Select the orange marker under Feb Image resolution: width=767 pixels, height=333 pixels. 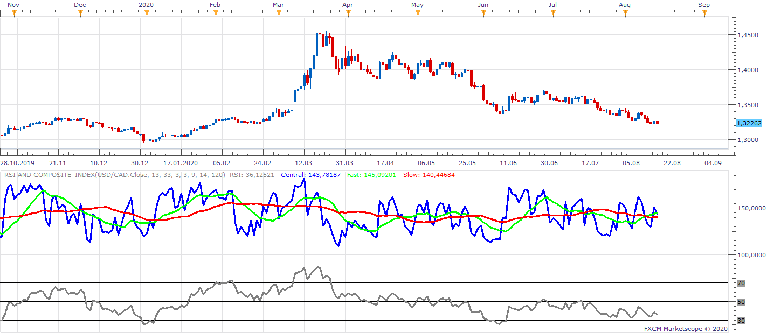point(216,12)
